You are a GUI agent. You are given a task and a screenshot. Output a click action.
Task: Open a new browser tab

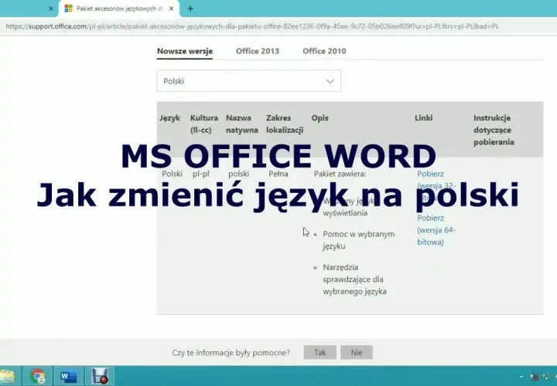click(190, 8)
